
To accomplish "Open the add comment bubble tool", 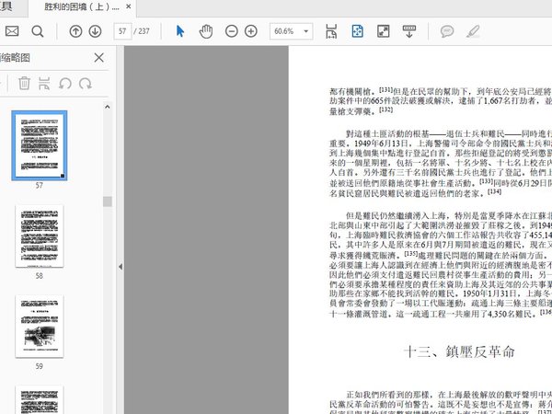I will point(447,31).
